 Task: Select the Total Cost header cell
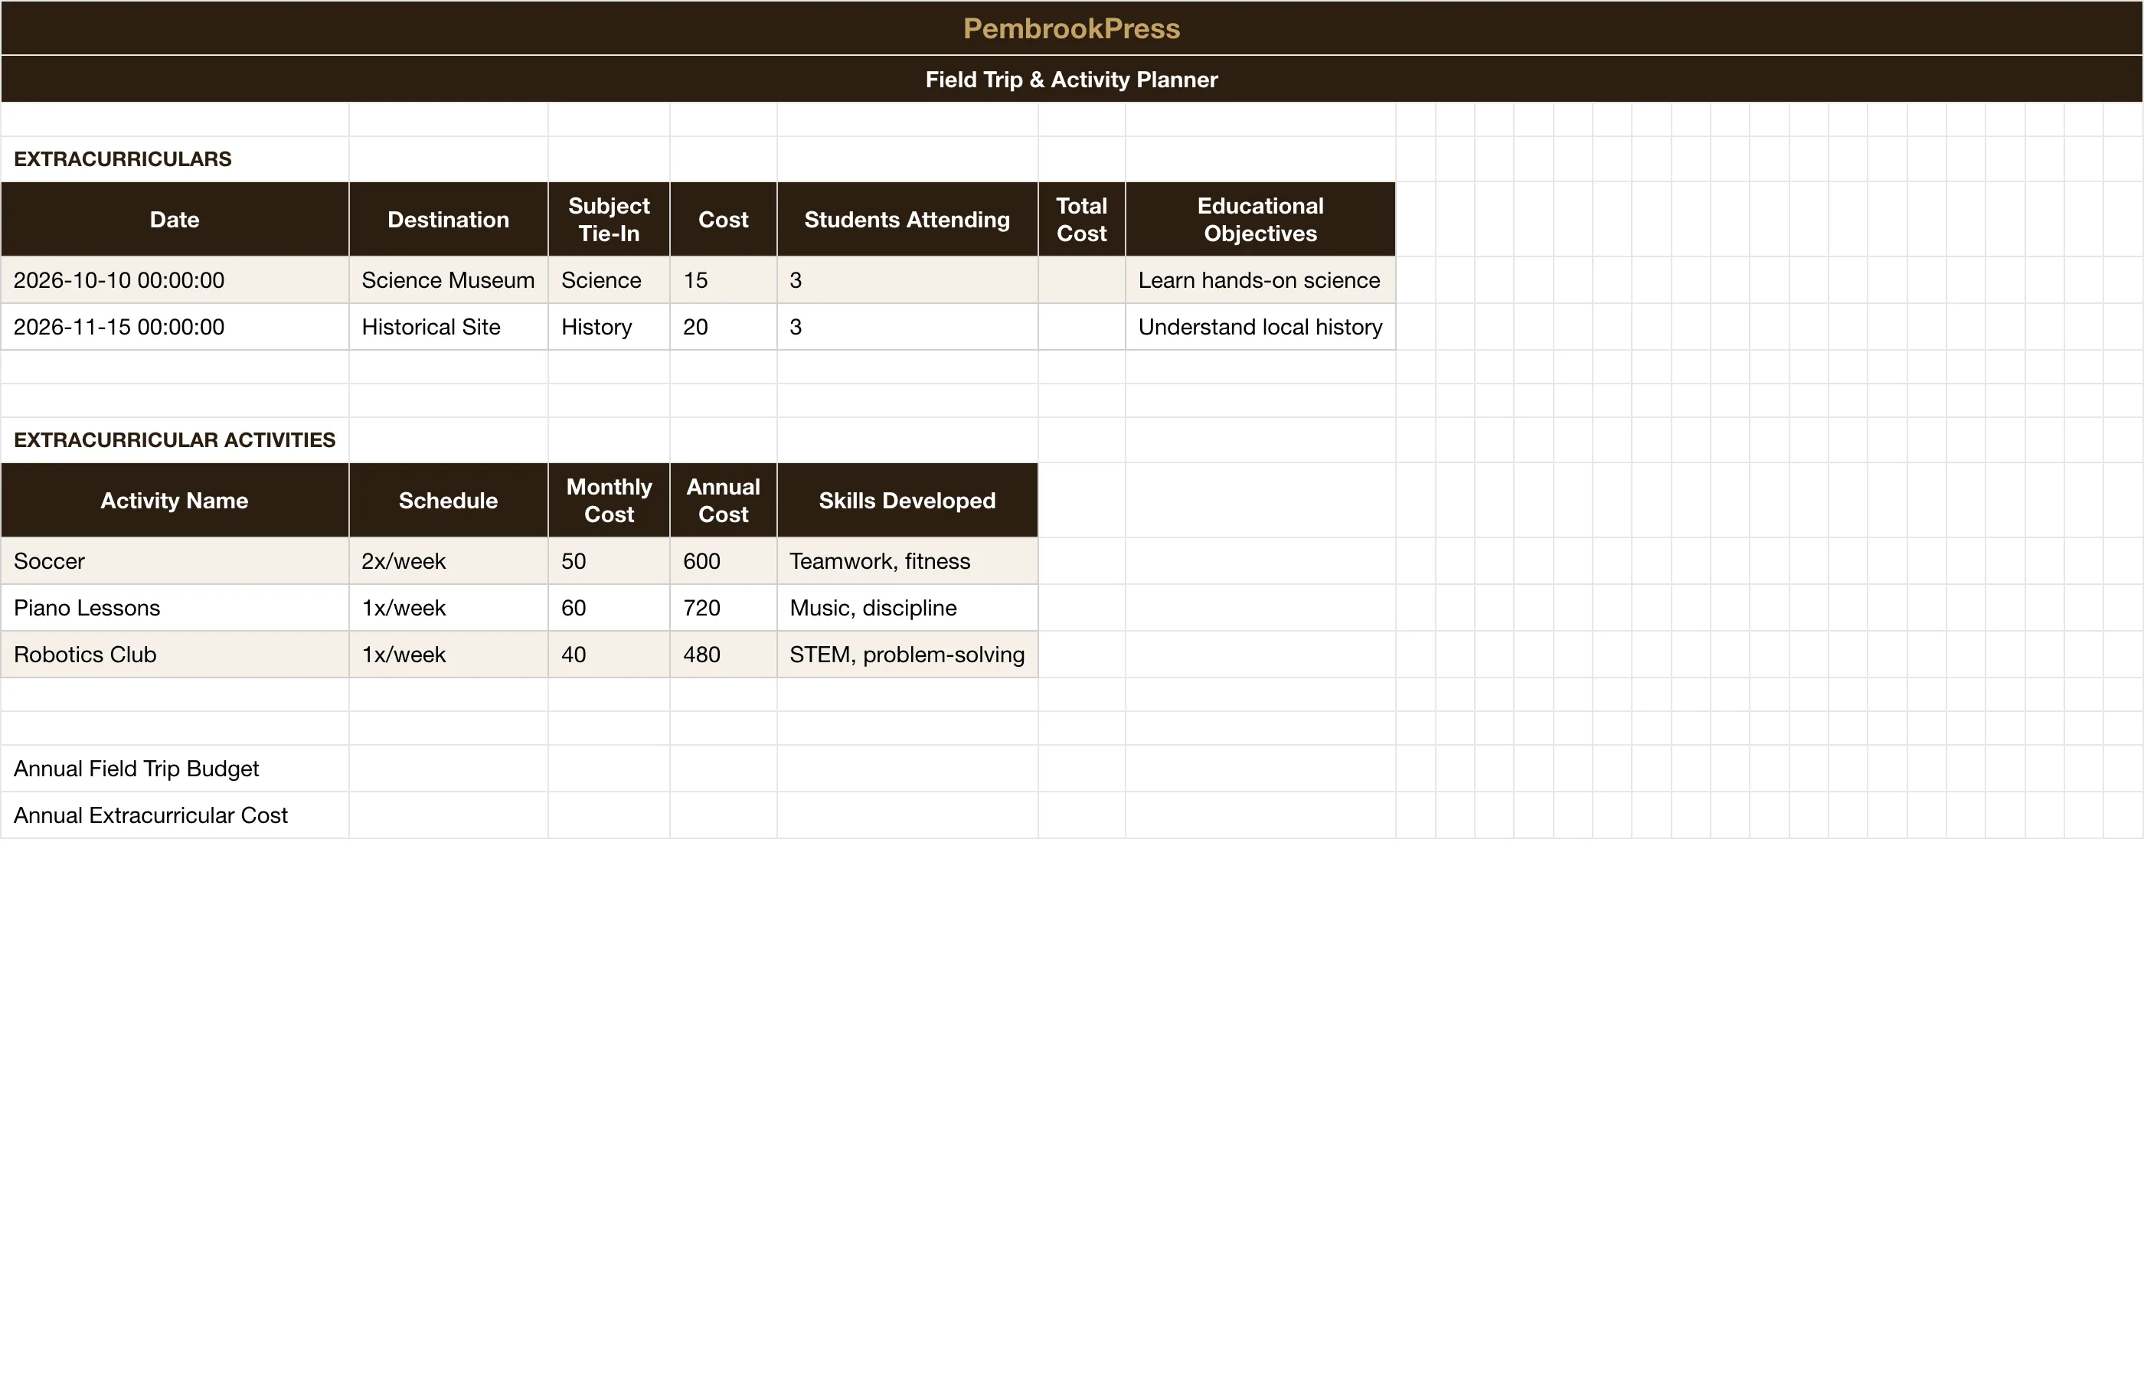(1082, 219)
